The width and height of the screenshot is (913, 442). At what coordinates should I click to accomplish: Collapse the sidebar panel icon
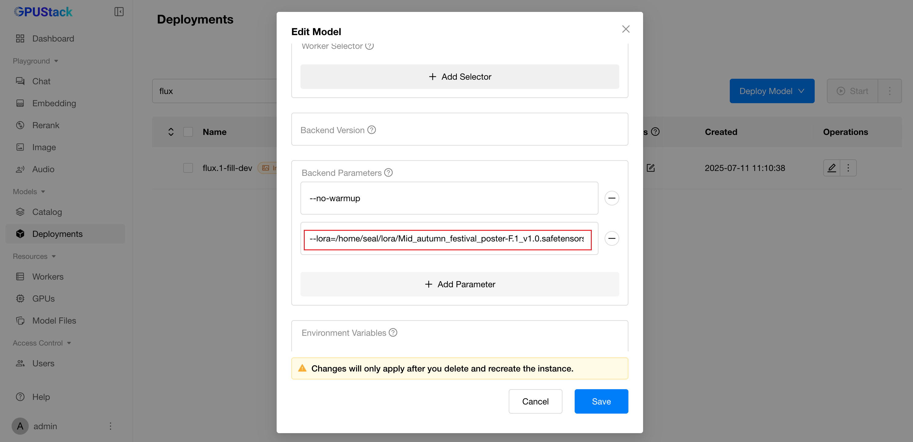(119, 12)
